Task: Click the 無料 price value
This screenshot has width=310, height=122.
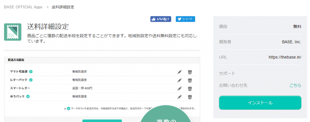Action: coord(297,27)
